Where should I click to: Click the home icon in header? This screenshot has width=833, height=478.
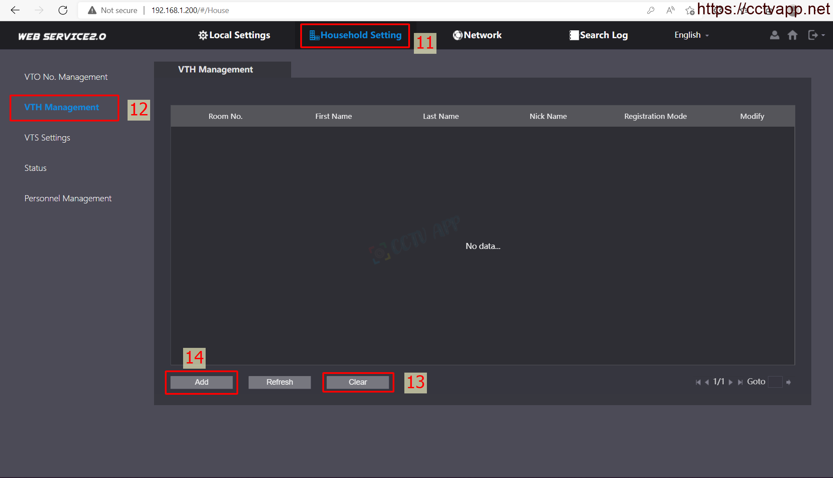[792, 35]
